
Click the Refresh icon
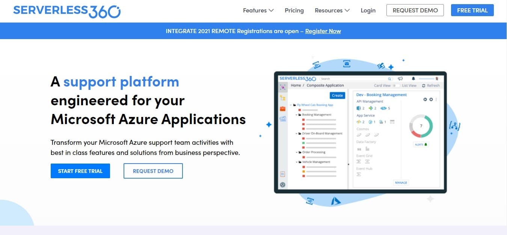click(424, 86)
